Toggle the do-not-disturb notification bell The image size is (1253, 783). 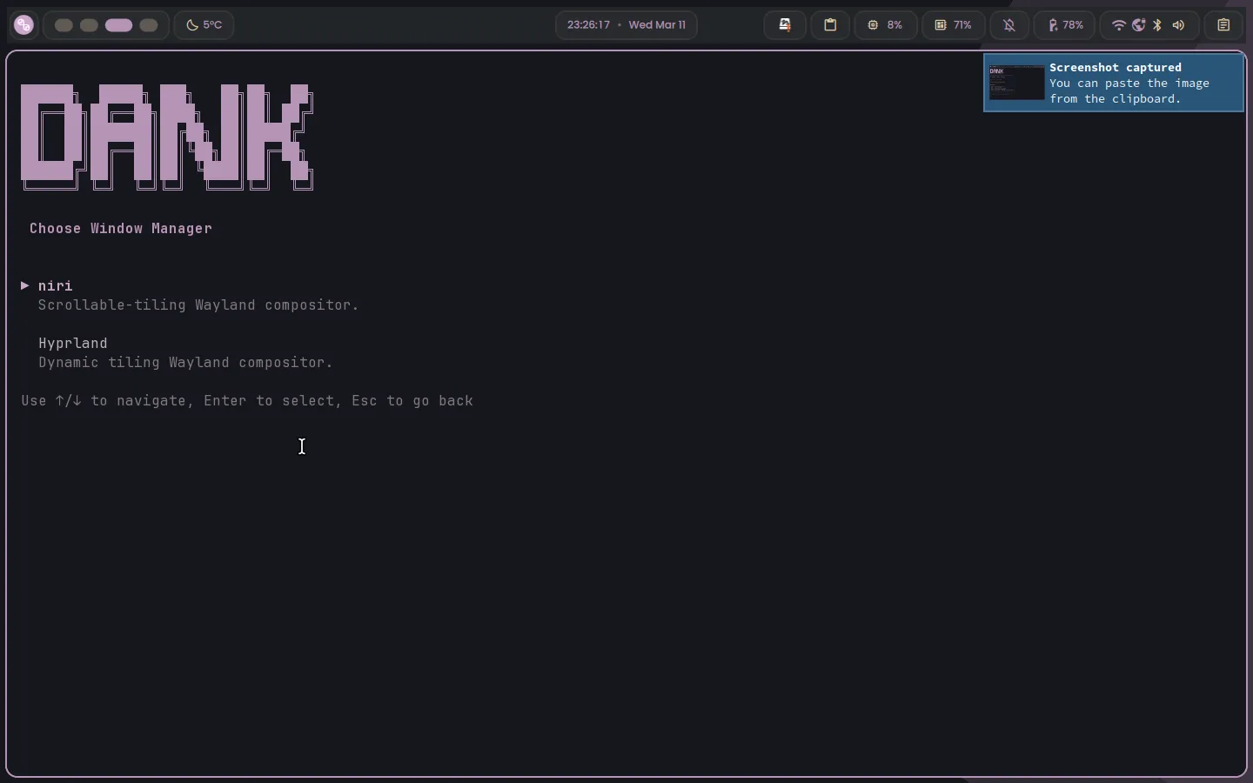pos(1008,25)
